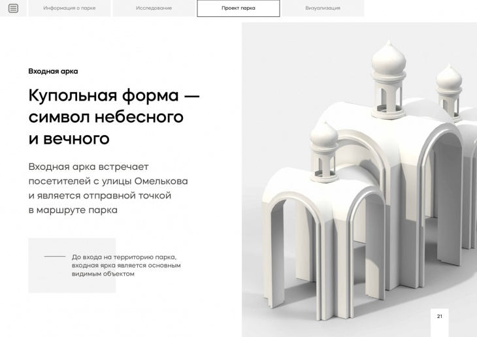Click the tallest onion dome on the model

(389, 59)
